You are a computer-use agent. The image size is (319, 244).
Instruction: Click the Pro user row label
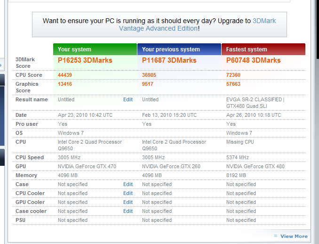point(27,124)
